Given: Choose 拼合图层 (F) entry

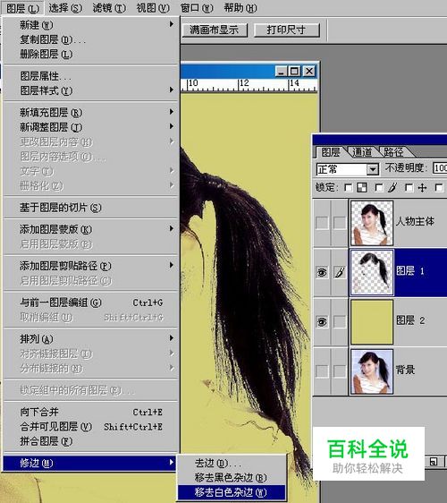Looking at the screenshot, I should pos(90,441).
